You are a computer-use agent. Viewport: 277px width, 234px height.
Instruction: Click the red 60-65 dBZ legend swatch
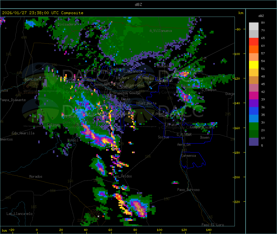click(254, 42)
